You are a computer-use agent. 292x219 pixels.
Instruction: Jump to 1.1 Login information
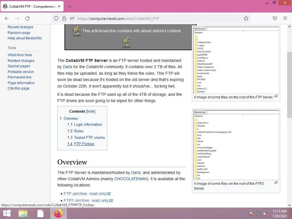pos(85,125)
